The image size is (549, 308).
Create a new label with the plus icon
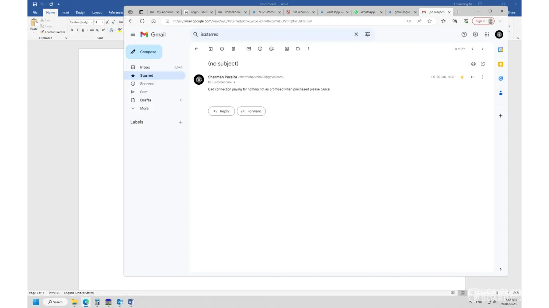coord(181,122)
